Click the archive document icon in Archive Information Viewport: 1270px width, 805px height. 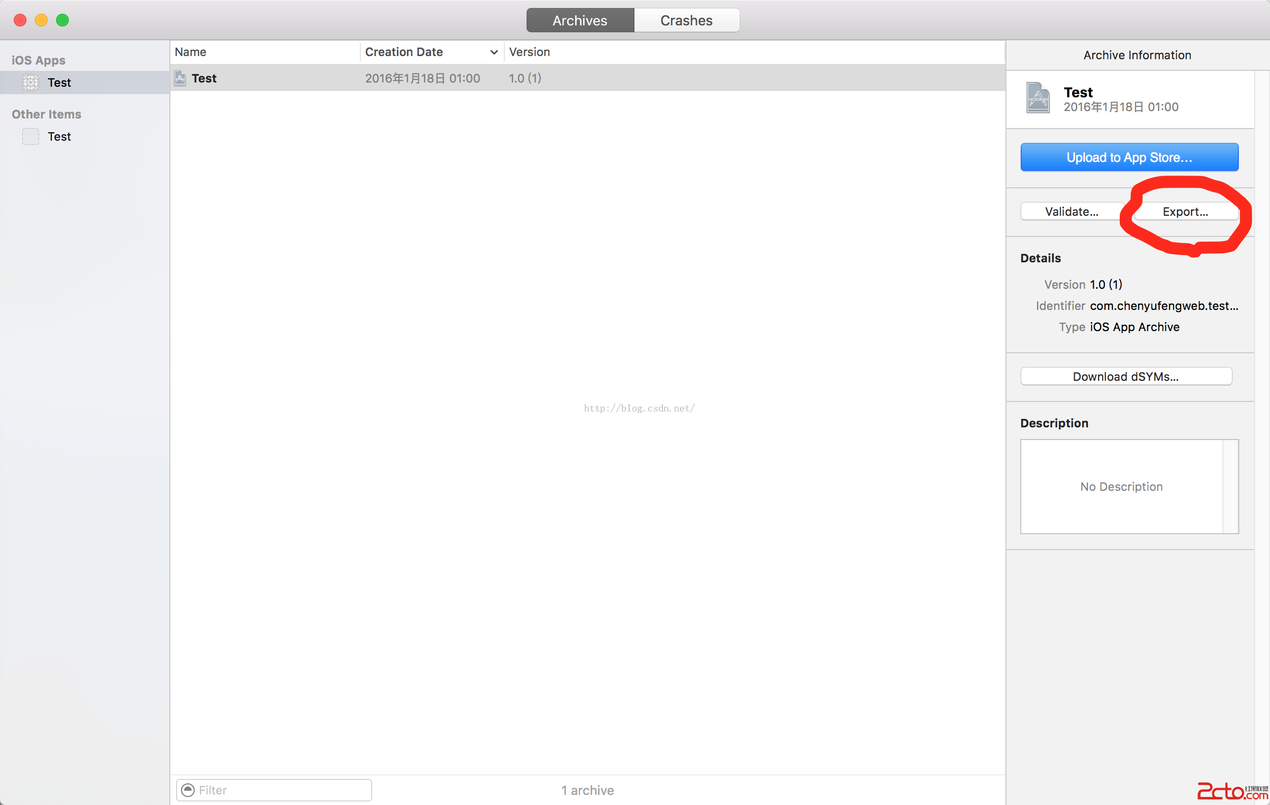[1038, 98]
